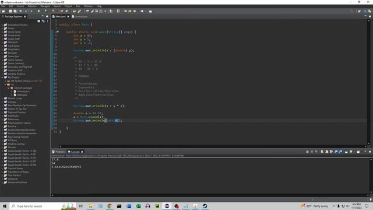Viewport: 373px width, 210px height.
Task: Collapse all projects in Package Explorer
Action: pos(39,21)
